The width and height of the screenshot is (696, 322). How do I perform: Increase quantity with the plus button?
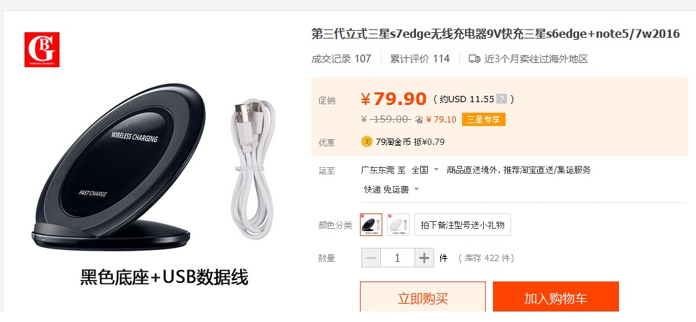click(x=424, y=258)
